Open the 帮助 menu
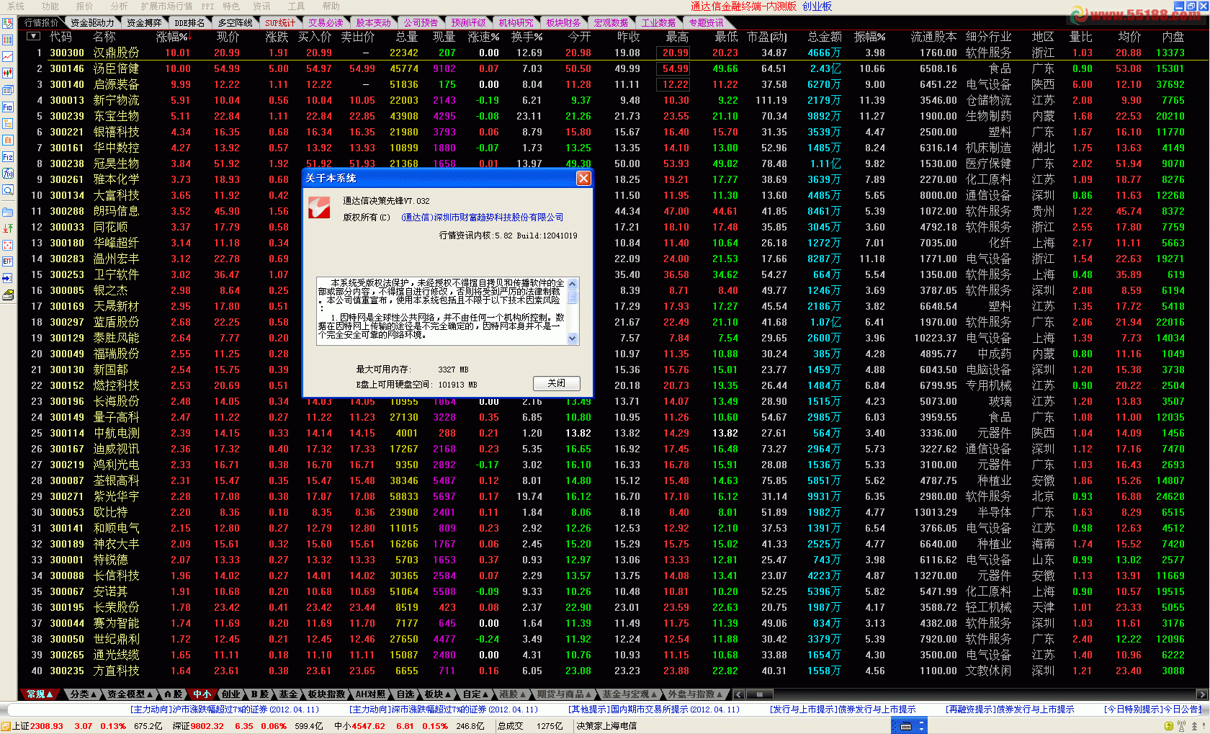Image resolution: width=1210 pixels, height=734 pixels. tap(331, 6)
